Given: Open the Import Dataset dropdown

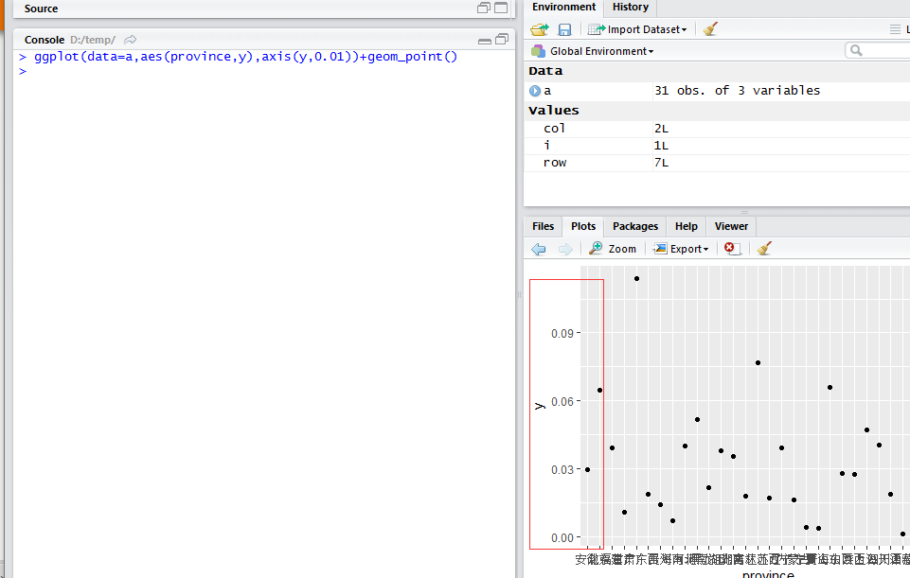Looking at the screenshot, I should (637, 29).
